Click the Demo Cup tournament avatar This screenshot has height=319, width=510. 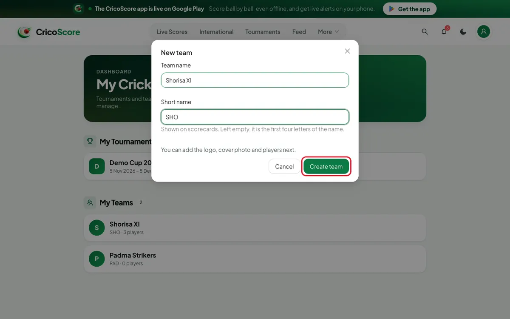(x=97, y=166)
